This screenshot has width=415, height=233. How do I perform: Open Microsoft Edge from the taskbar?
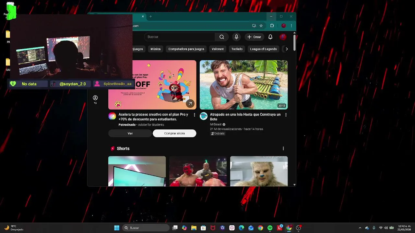pos(242,228)
